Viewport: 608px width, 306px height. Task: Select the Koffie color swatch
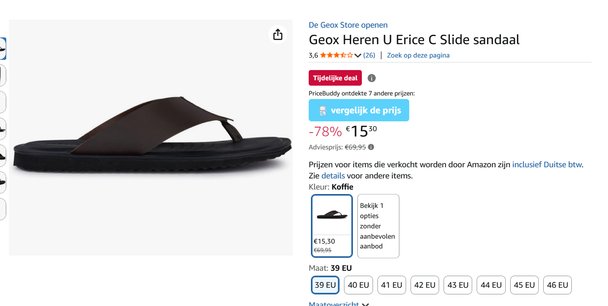coord(331,226)
